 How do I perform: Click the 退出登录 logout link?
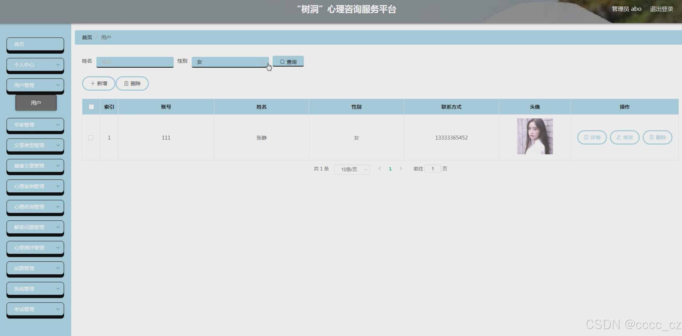(x=661, y=9)
